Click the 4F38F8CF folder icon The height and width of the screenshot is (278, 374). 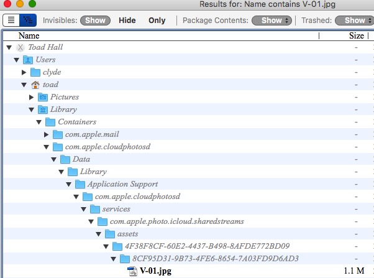coord(117,246)
